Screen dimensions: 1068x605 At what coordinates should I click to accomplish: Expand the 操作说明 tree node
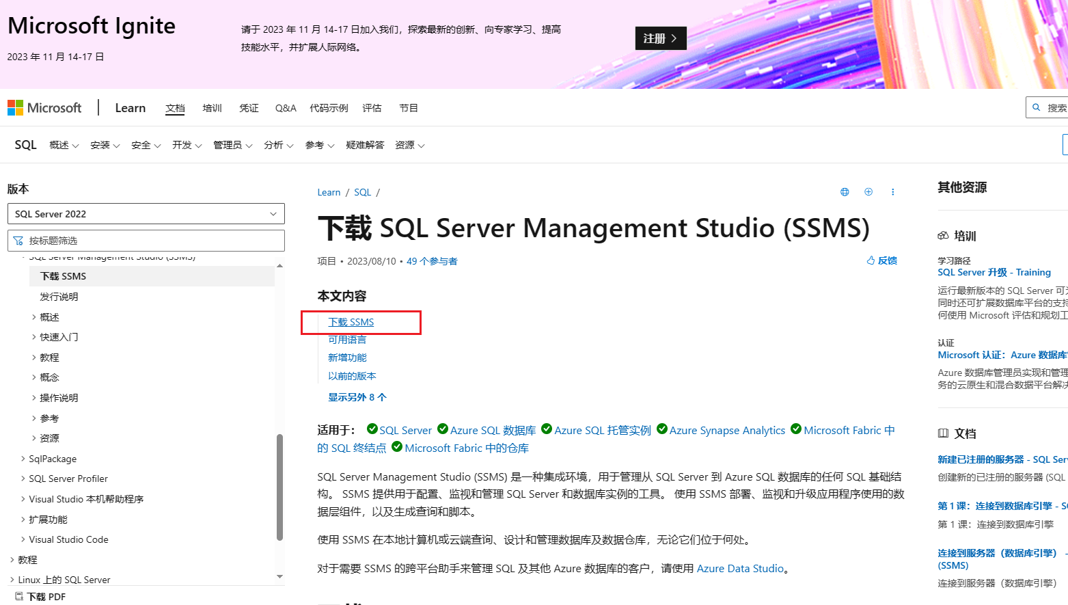pos(34,398)
